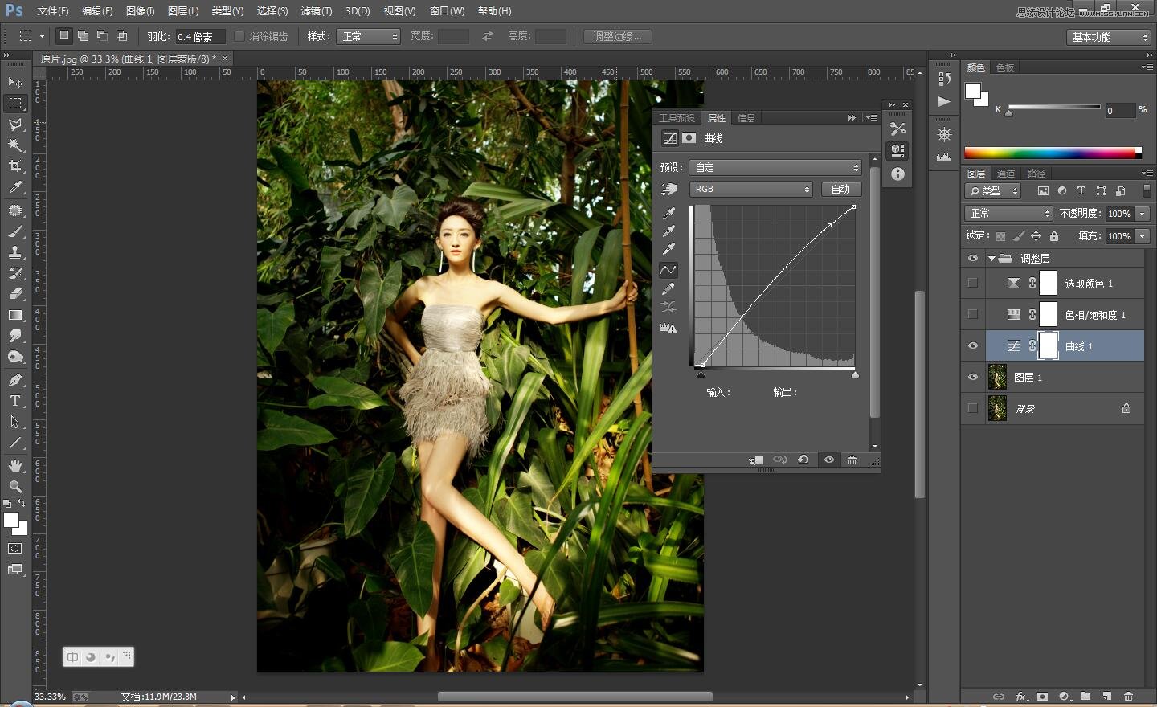Click the 自动 button in curves
The width and height of the screenshot is (1157, 707).
click(x=840, y=189)
